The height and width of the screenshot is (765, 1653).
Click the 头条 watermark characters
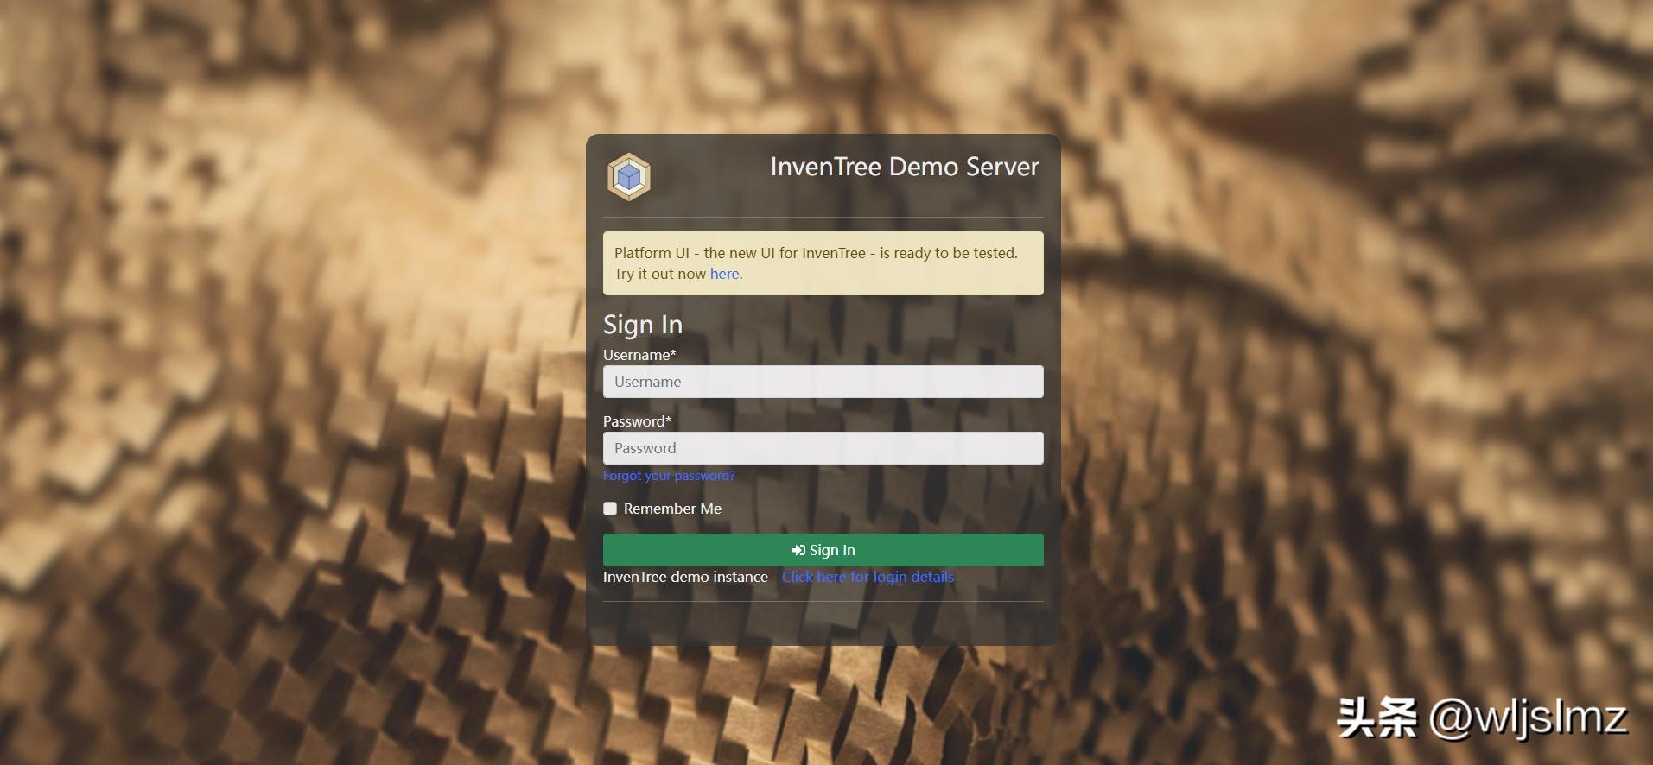[x=1377, y=718]
